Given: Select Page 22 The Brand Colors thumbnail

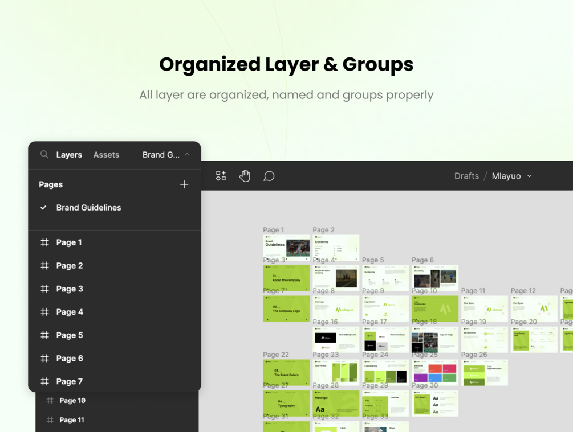Looking at the screenshot, I should 286,373.
